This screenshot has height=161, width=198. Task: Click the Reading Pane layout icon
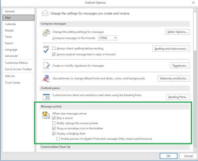(46, 97)
